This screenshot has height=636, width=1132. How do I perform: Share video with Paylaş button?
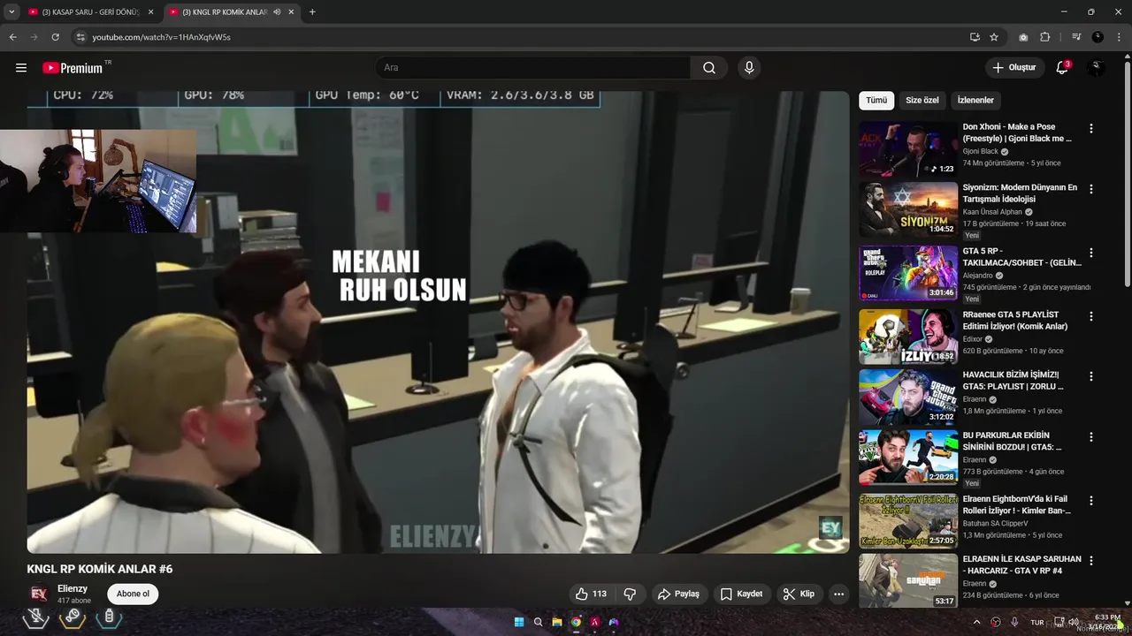(678, 594)
